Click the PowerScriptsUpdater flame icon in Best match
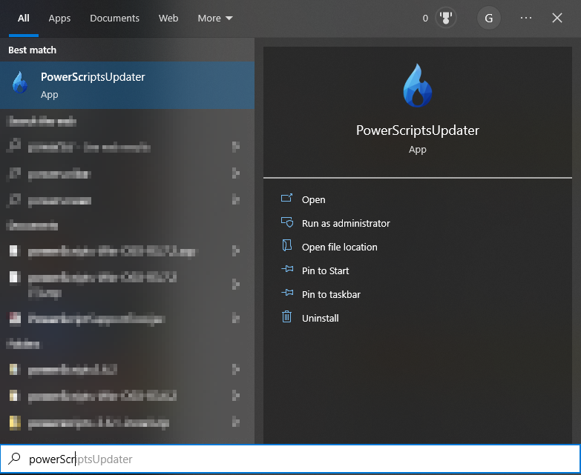Viewport: 581px width, 475px height. [20, 84]
